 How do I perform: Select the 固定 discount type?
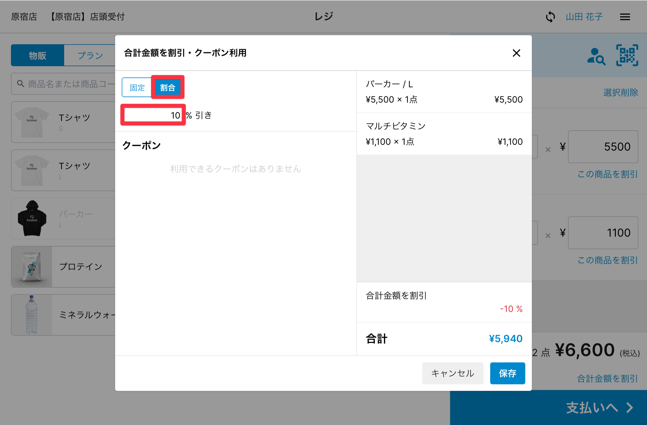137,87
